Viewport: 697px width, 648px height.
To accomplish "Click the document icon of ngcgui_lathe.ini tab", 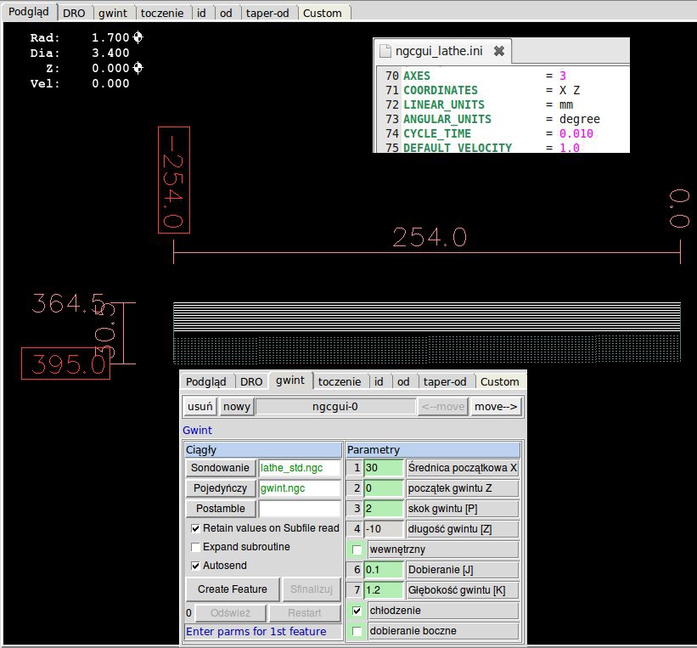I will coord(385,51).
